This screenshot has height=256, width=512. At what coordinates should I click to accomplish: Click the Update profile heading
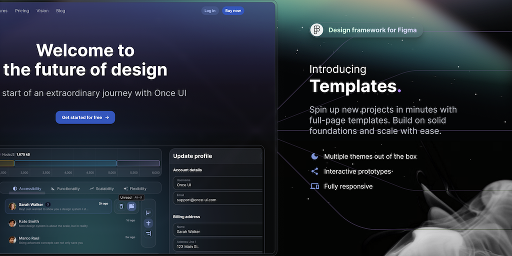point(192,156)
